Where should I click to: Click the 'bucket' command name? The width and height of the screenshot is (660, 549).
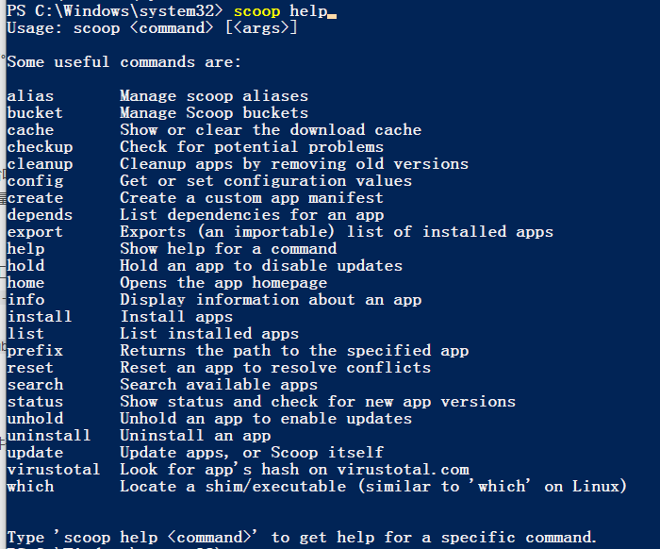click(x=35, y=113)
